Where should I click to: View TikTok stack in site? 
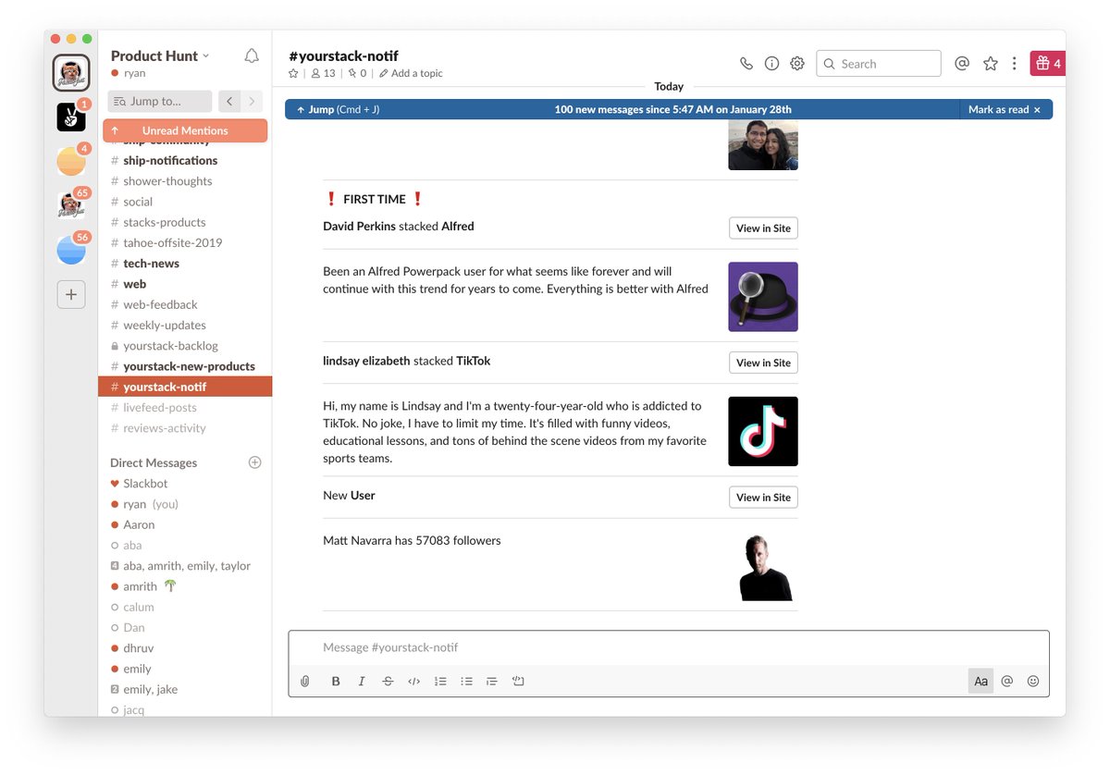763,363
